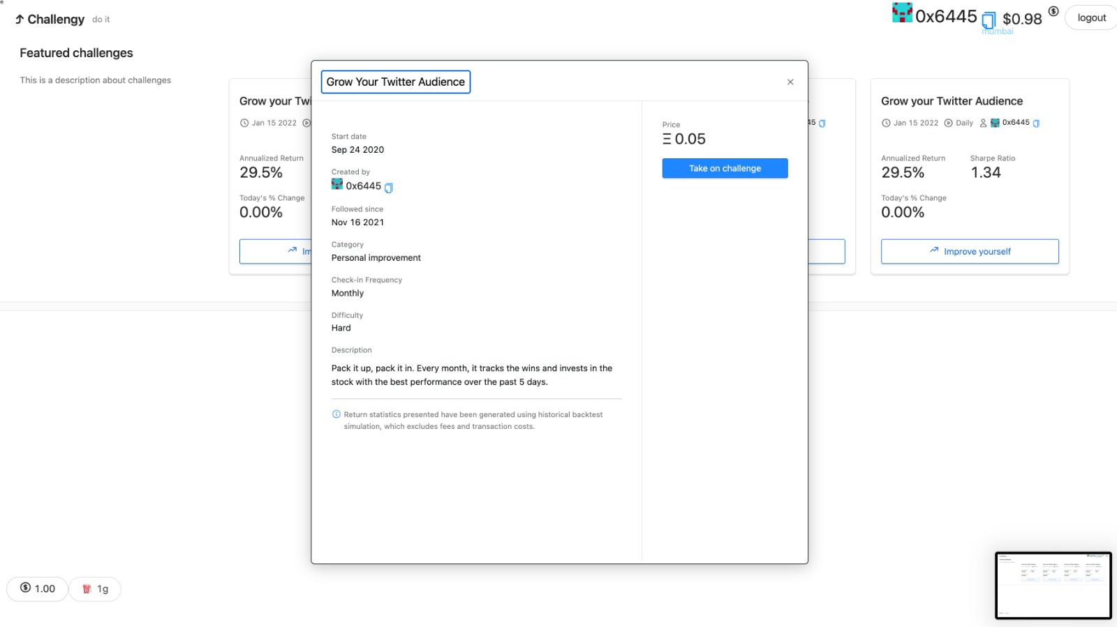Image resolution: width=1117 pixels, height=627 pixels.
Task: Select the Nov 16 2021 followed date
Action: 357,222
